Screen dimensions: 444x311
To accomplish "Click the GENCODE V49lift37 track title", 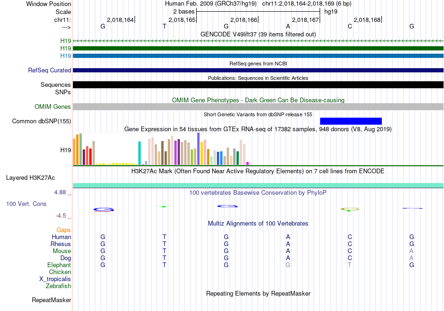I will (258, 34).
